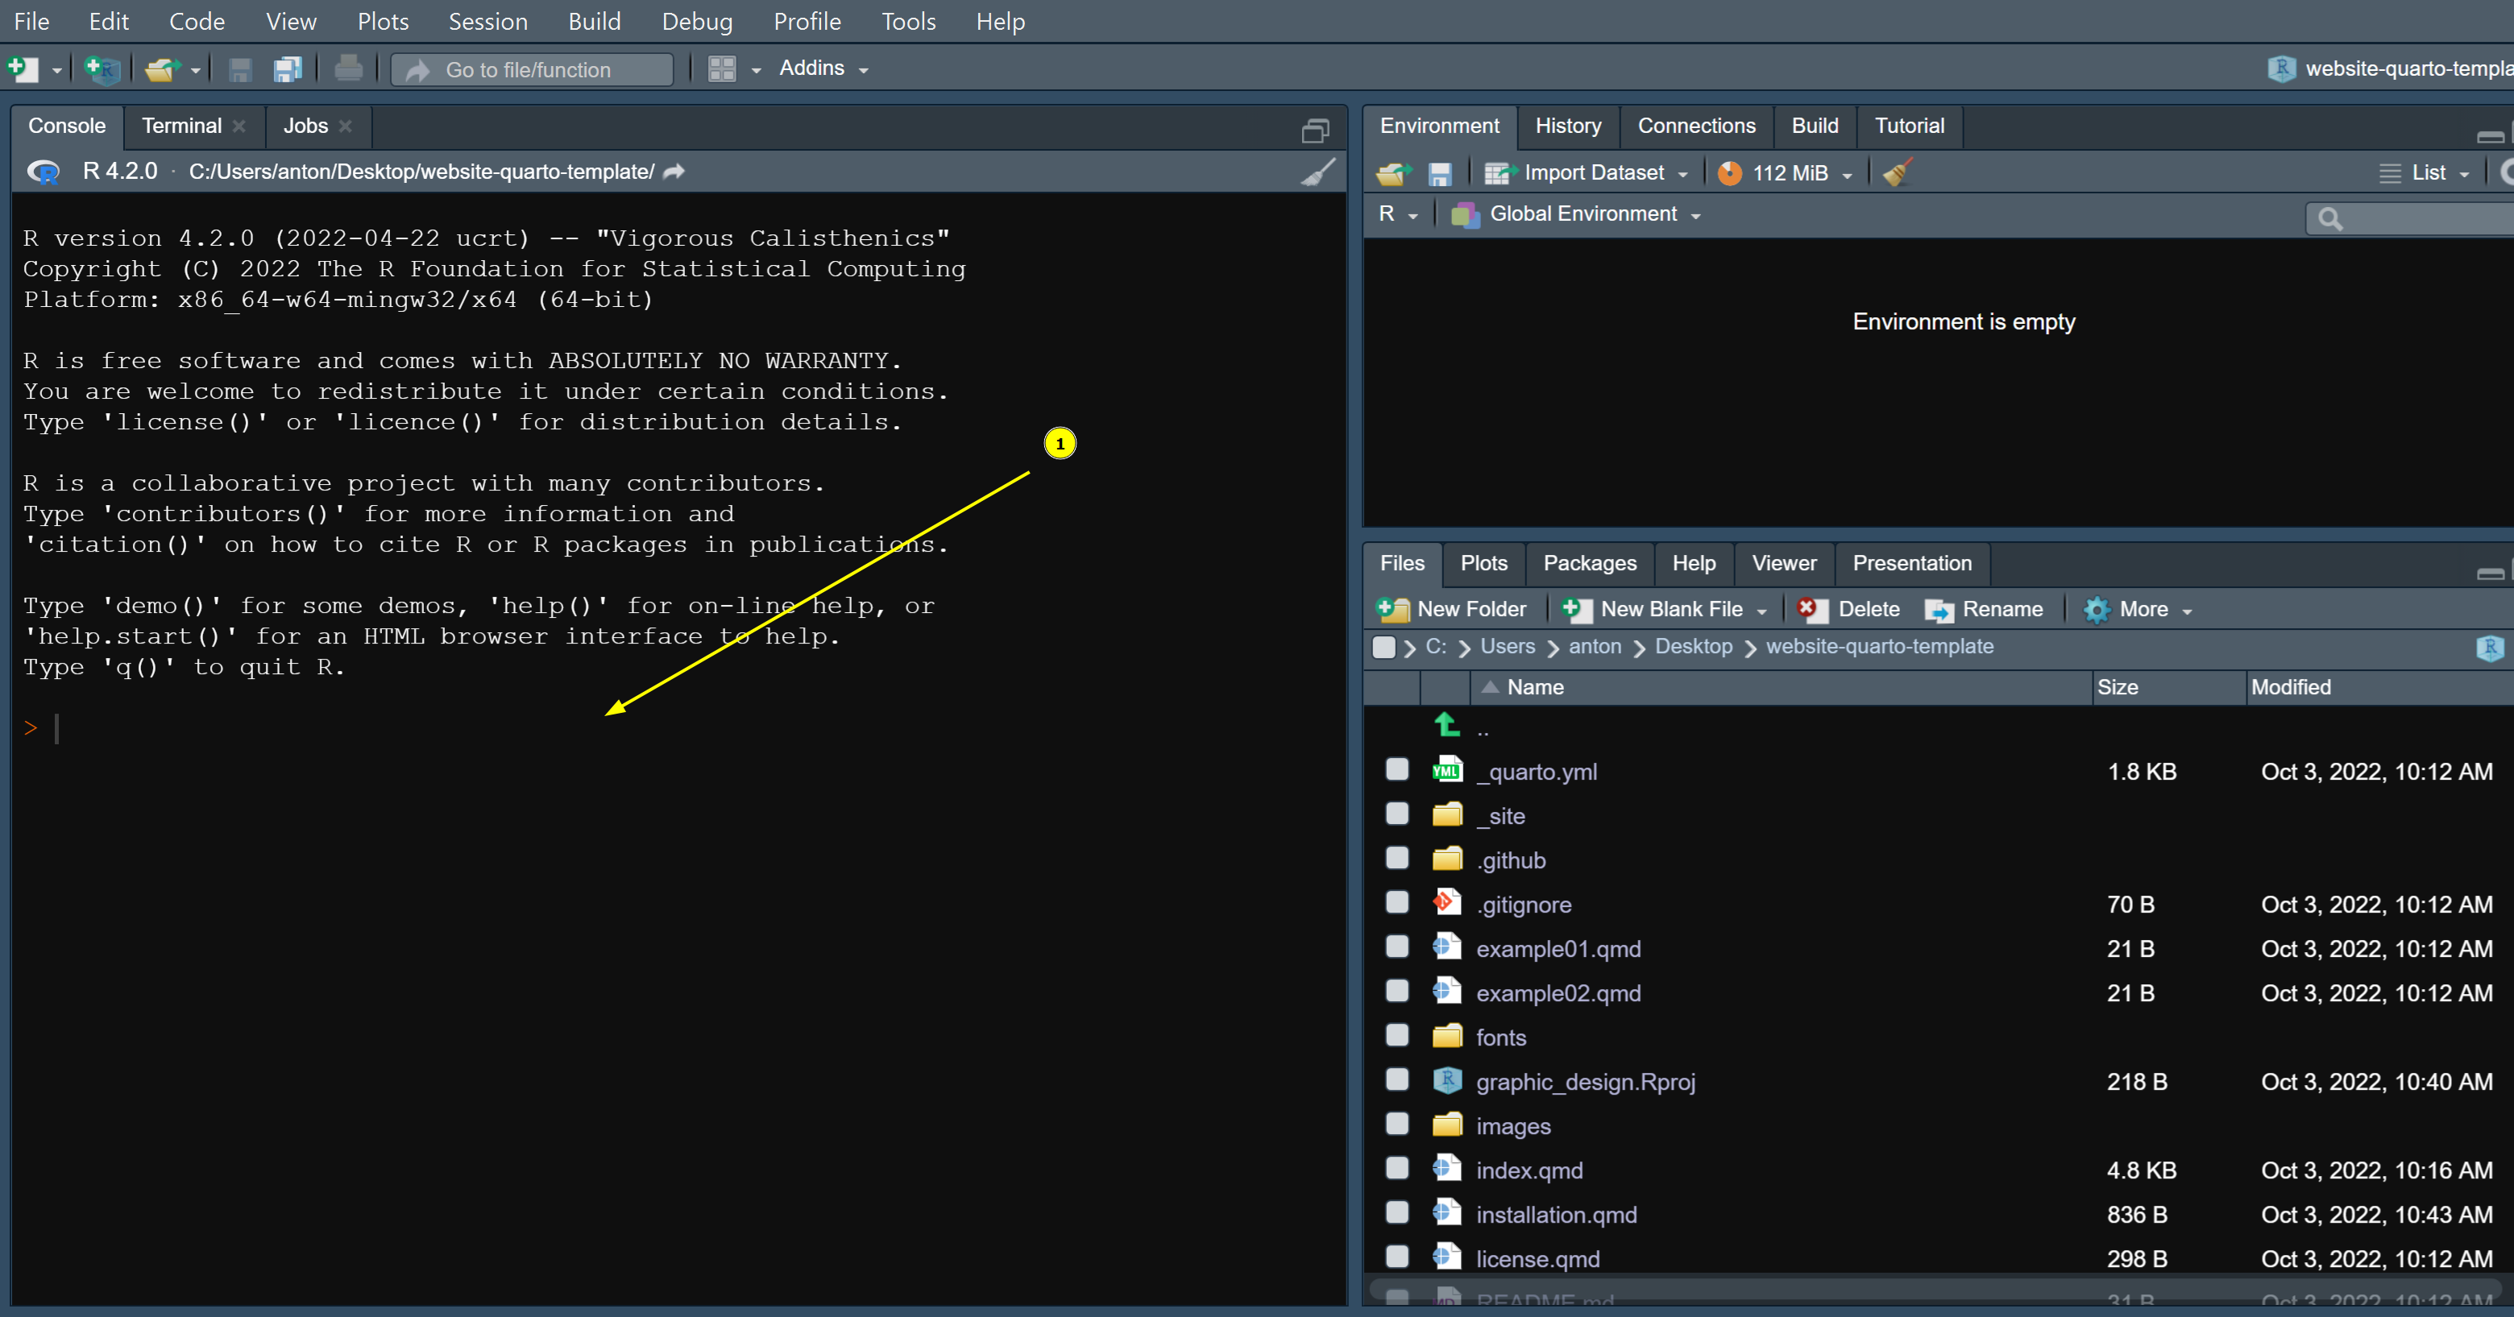Clear console with the broom icon
Image resolution: width=2514 pixels, height=1317 pixels.
[x=1317, y=172]
